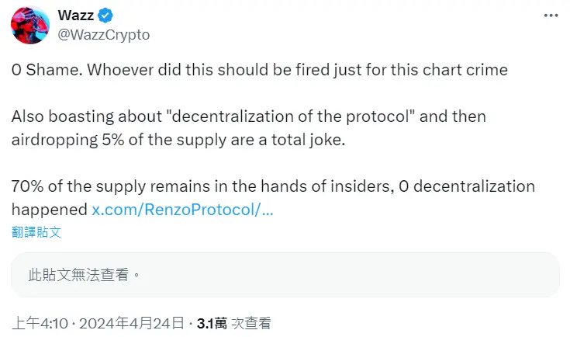Click the "are a total joke" text

[302, 140]
